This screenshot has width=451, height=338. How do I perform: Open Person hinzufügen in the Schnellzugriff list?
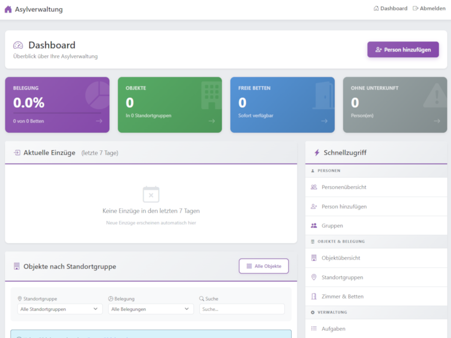(344, 207)
